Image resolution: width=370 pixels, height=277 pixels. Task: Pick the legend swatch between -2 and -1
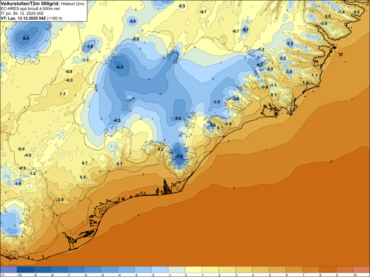[160, 270]
